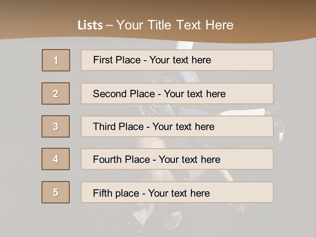This screenshot has height=237, width=316.
Task: Click the Fifth place text bar
Action: point(177,193)
